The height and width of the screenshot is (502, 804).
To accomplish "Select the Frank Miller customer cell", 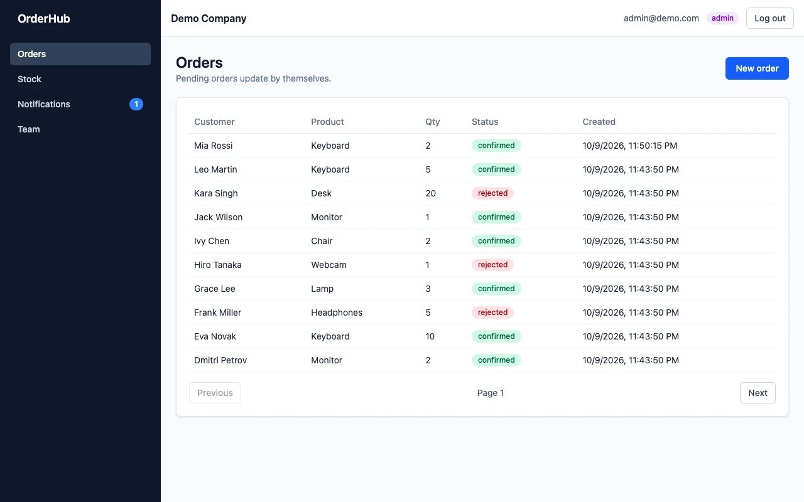I will [x=217, y=312].
